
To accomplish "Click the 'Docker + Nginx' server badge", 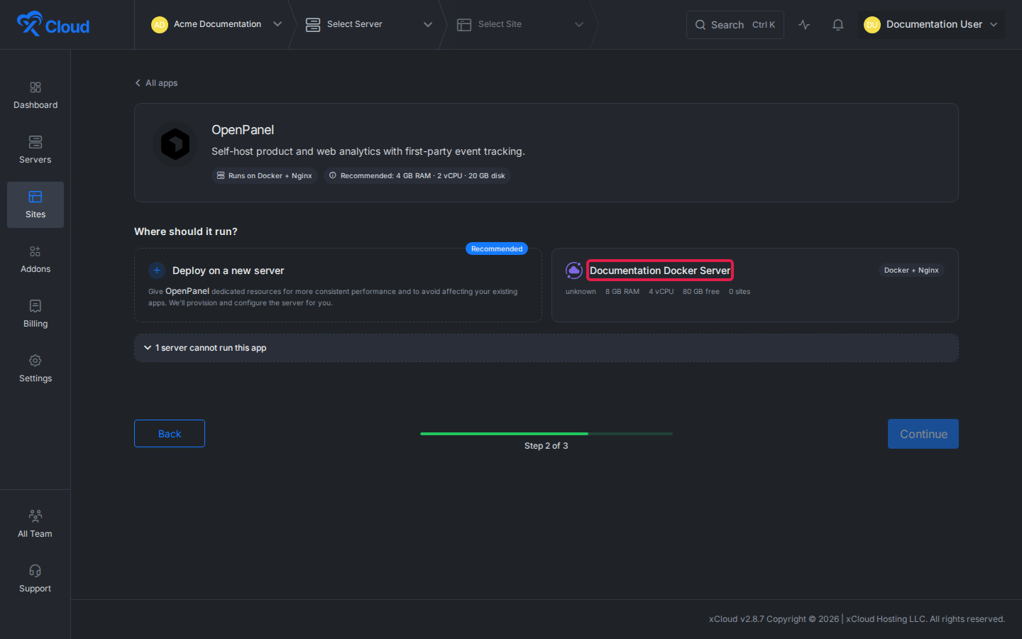I will point(911,270).
